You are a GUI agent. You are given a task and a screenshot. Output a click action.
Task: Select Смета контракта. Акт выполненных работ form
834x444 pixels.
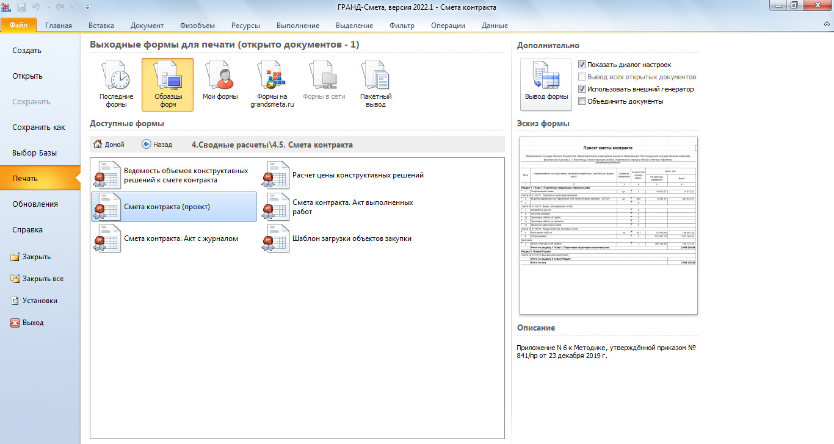click(x=343, y=207)
